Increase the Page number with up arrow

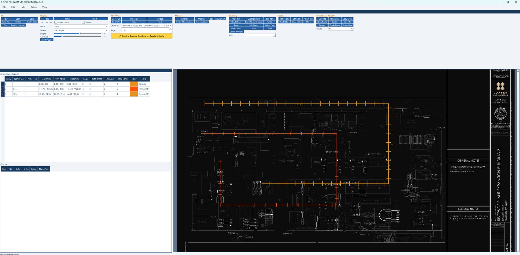point(171,29)
